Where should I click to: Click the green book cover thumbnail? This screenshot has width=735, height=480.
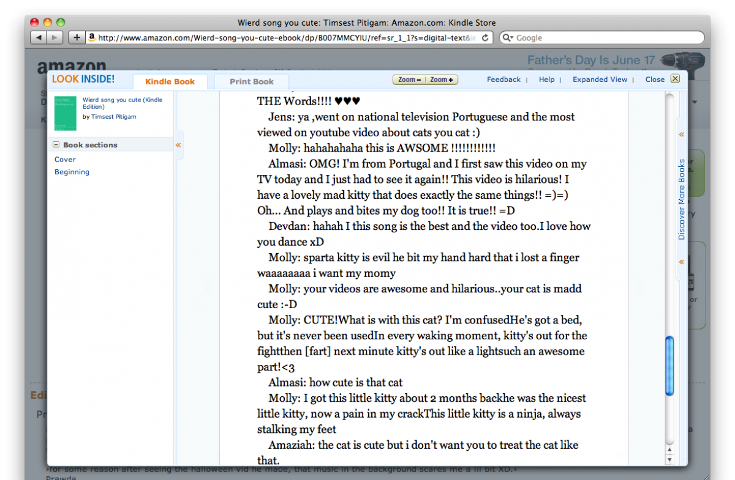tap(66, 113)
